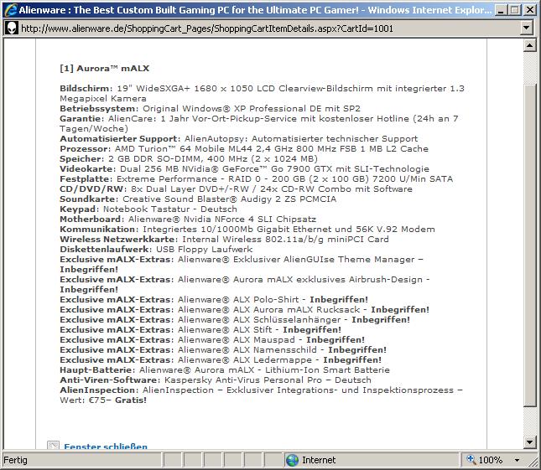Click the [1] Aurora mALX heading
The height and width of the screenshot is (470, 541).
105,68
